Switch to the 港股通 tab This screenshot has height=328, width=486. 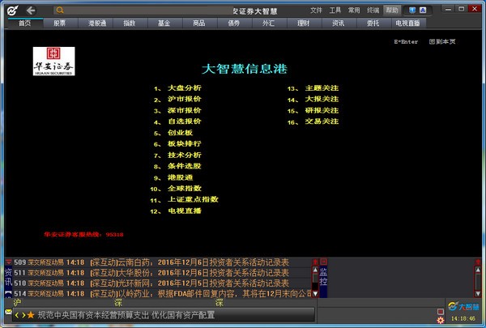pyautogui.click(x=97, y=23)
